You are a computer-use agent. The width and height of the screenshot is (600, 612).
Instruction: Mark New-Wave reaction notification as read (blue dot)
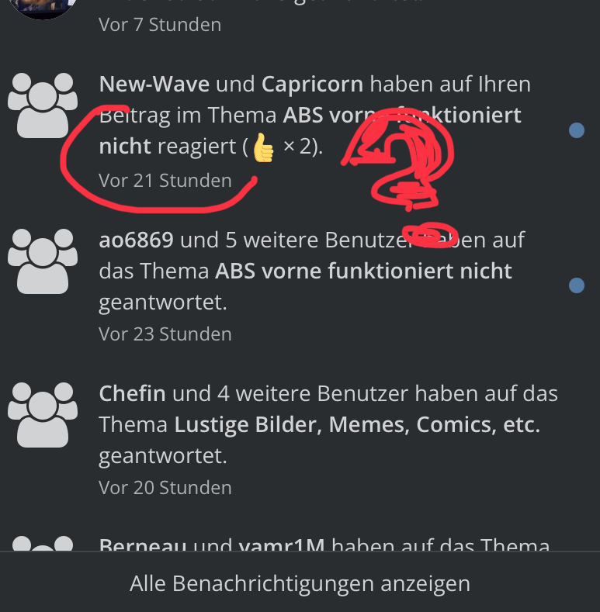tap(577, 130)
